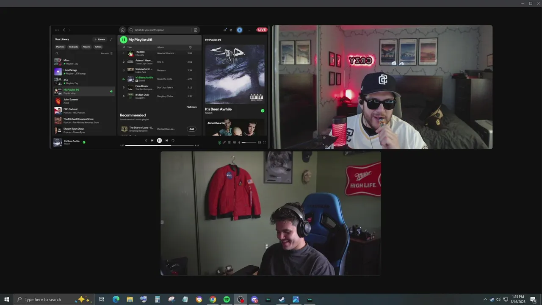This screenshot has width=542, height=305.
Task: Filter library by Artists
Action: coord(98,47)
